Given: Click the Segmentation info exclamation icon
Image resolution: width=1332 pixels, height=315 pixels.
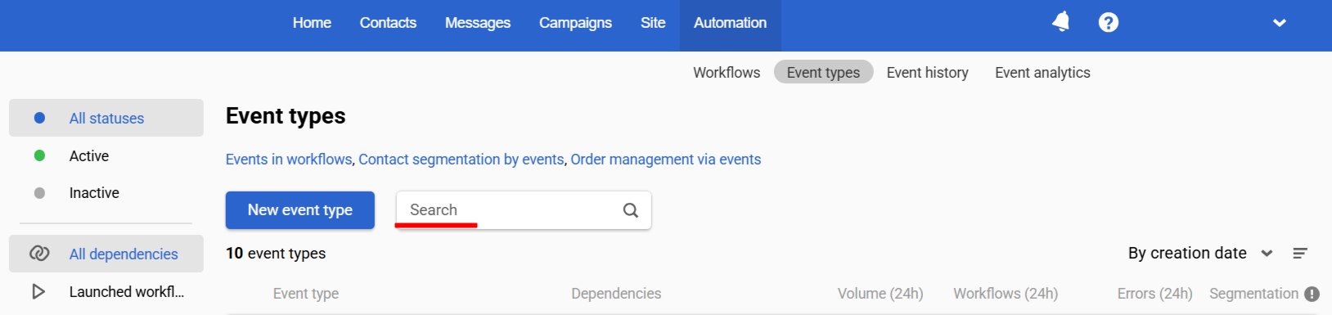Looking at the screenshot, I should click(x=1312, y=294).
